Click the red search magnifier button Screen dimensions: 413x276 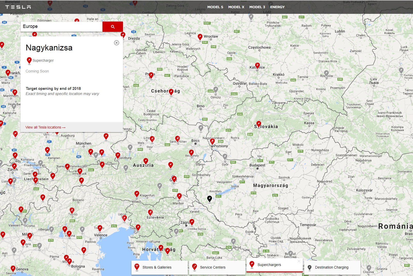click(x=112, y=27)
